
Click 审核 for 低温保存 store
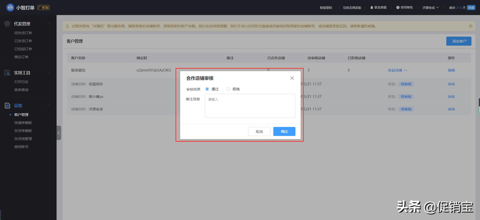pos(451,84)
